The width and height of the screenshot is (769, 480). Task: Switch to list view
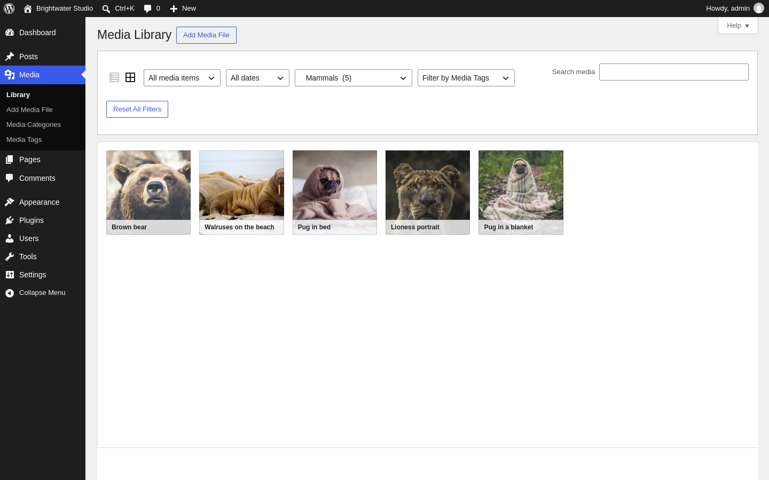pos(114,77)
